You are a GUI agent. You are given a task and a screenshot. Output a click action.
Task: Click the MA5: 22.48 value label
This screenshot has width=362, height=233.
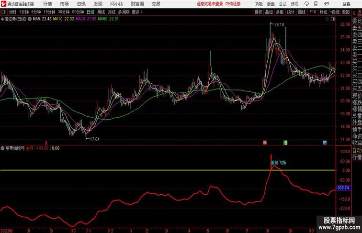tap(42, 19)
